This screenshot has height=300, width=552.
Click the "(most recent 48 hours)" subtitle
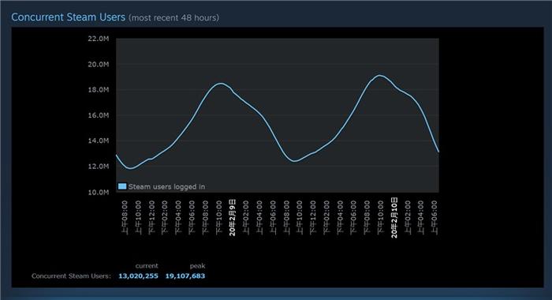173,18
